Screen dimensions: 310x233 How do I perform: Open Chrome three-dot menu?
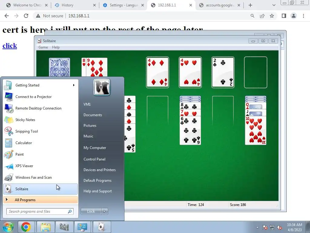coord(303,16)
